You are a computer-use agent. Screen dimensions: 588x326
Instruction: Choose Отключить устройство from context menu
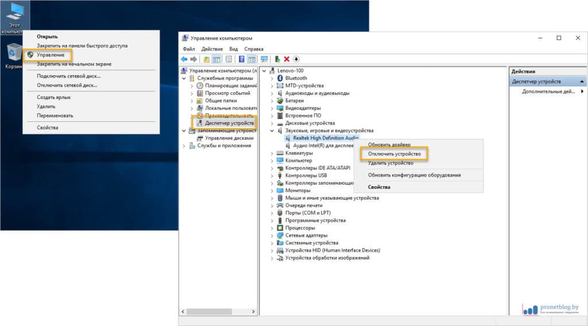[x=394, y=154]
